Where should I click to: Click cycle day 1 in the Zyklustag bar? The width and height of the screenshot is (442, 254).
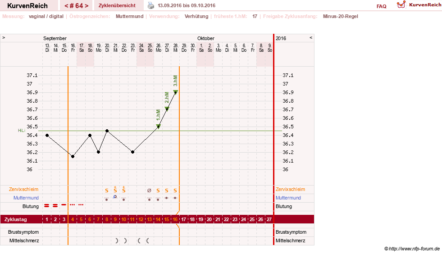[47, 219]
